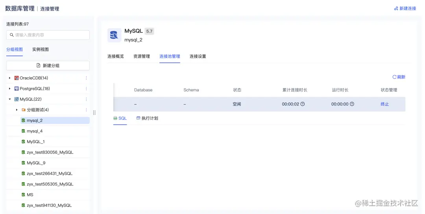Click help icon beside 00:00:00 runtime

click(x=352, y=104)
